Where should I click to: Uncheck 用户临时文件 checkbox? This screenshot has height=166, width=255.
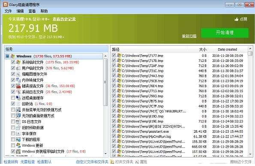(13, 68)
